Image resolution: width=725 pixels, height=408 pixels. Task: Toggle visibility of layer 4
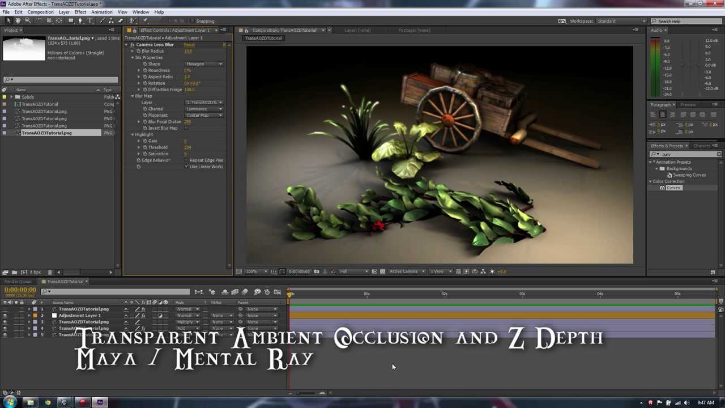coord(5,328)
